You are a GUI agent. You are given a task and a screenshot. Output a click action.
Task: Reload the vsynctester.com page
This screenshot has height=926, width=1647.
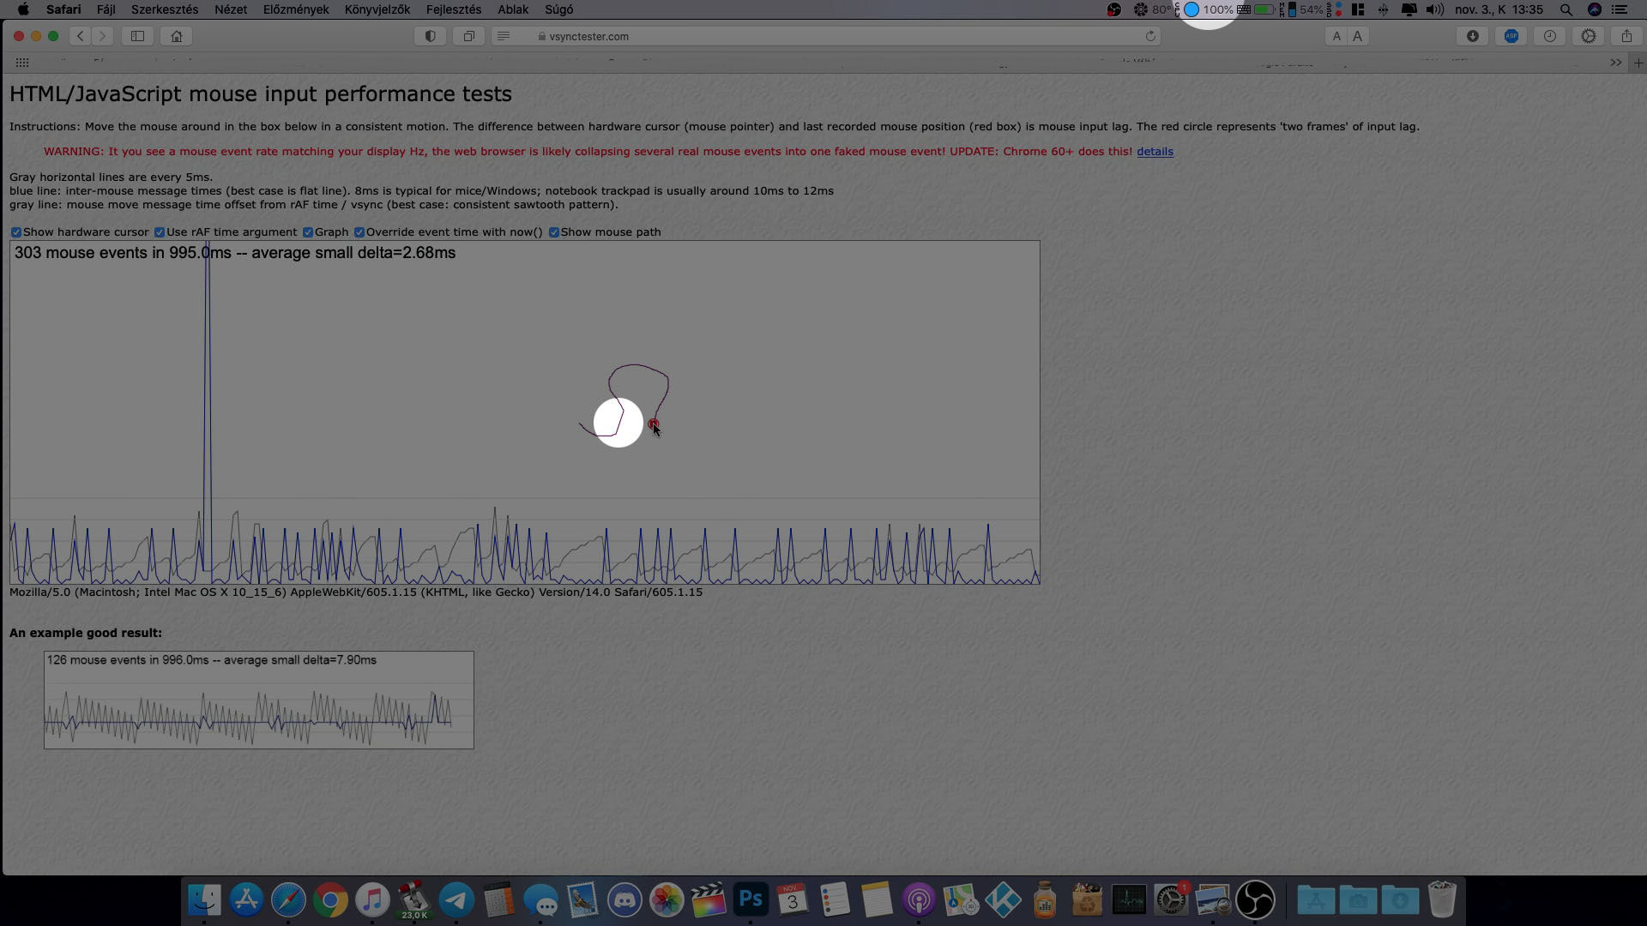(x=1150, y=36)
